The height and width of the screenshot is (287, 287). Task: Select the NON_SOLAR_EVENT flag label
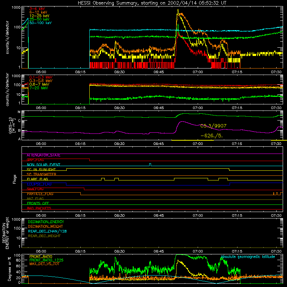point(43,165)
